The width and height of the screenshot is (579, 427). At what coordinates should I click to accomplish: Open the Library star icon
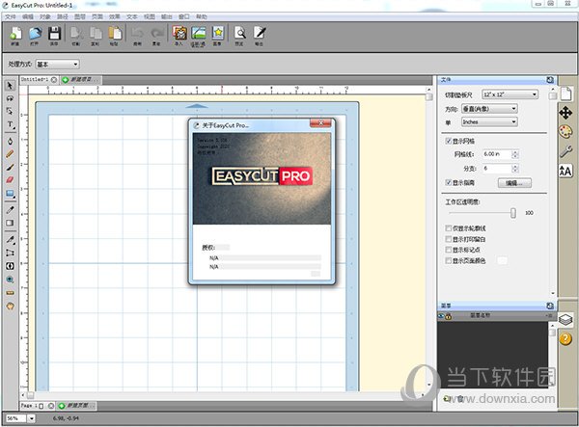(x=218, y=34)
